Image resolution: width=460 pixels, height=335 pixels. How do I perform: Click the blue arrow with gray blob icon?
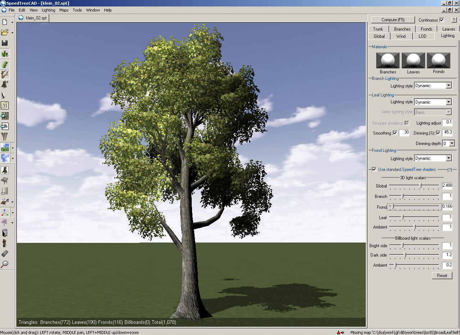(x=5, y=126)
